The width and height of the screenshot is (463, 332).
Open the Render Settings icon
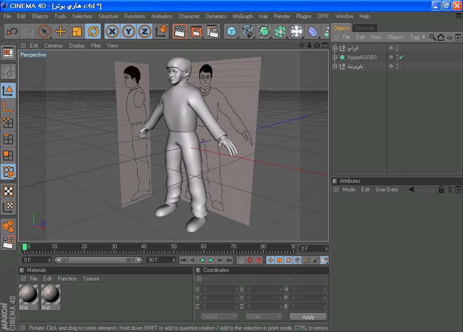(213, 31)
